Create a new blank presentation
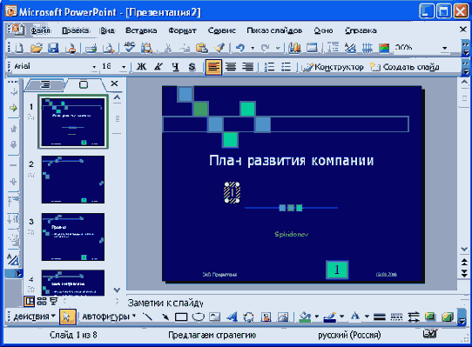The height and width of the screenshot is (347, 472). 19,48
